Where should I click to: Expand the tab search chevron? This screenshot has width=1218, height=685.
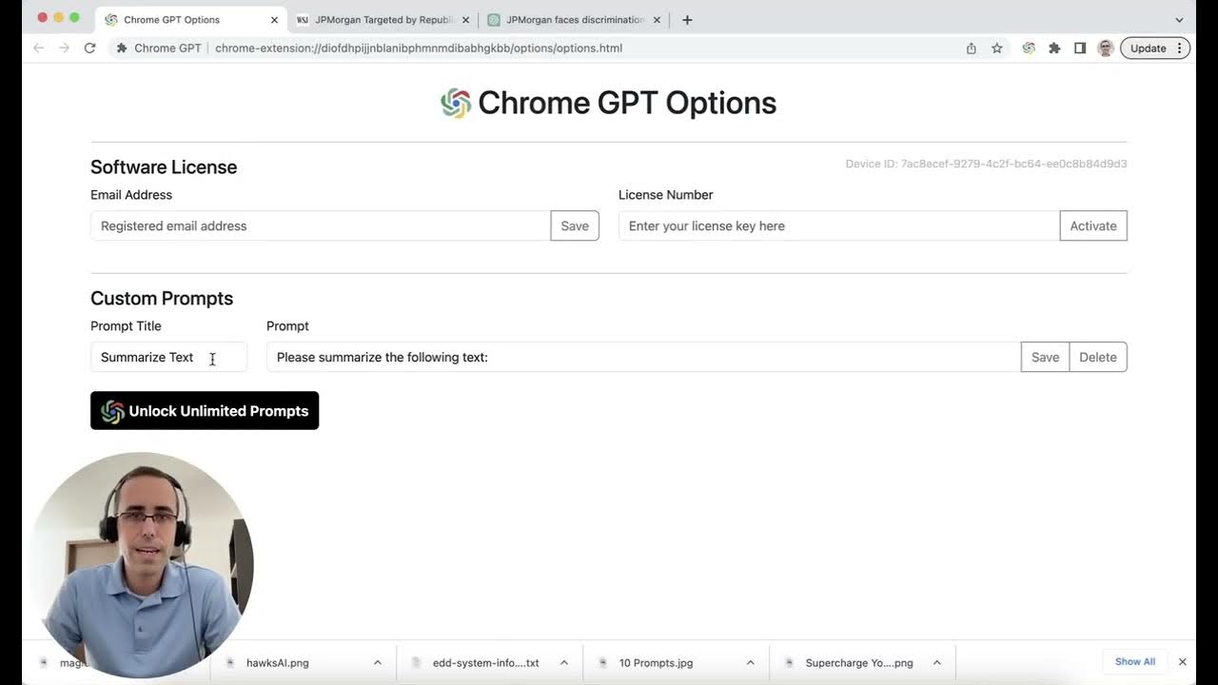[x=1179, y=19]
